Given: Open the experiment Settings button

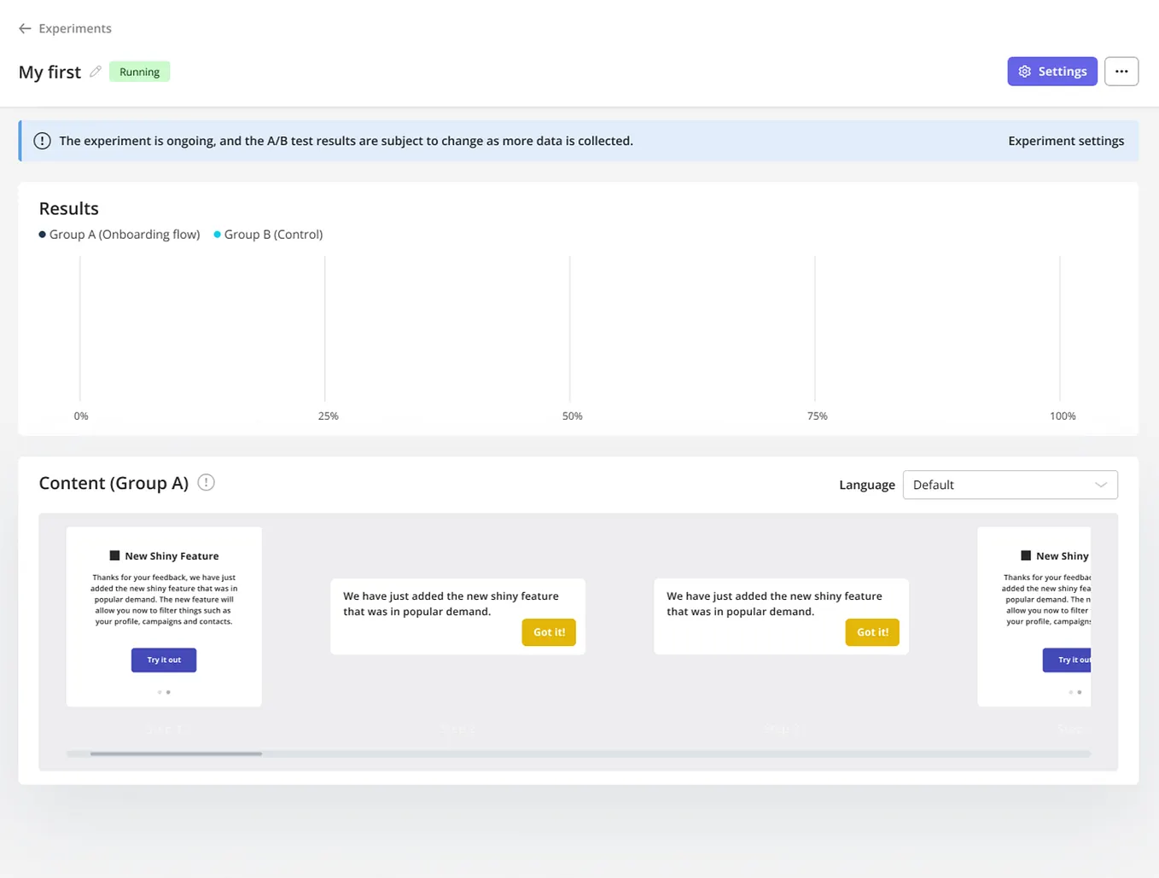Looking at the screenshot, I should tap(1052, 71).
